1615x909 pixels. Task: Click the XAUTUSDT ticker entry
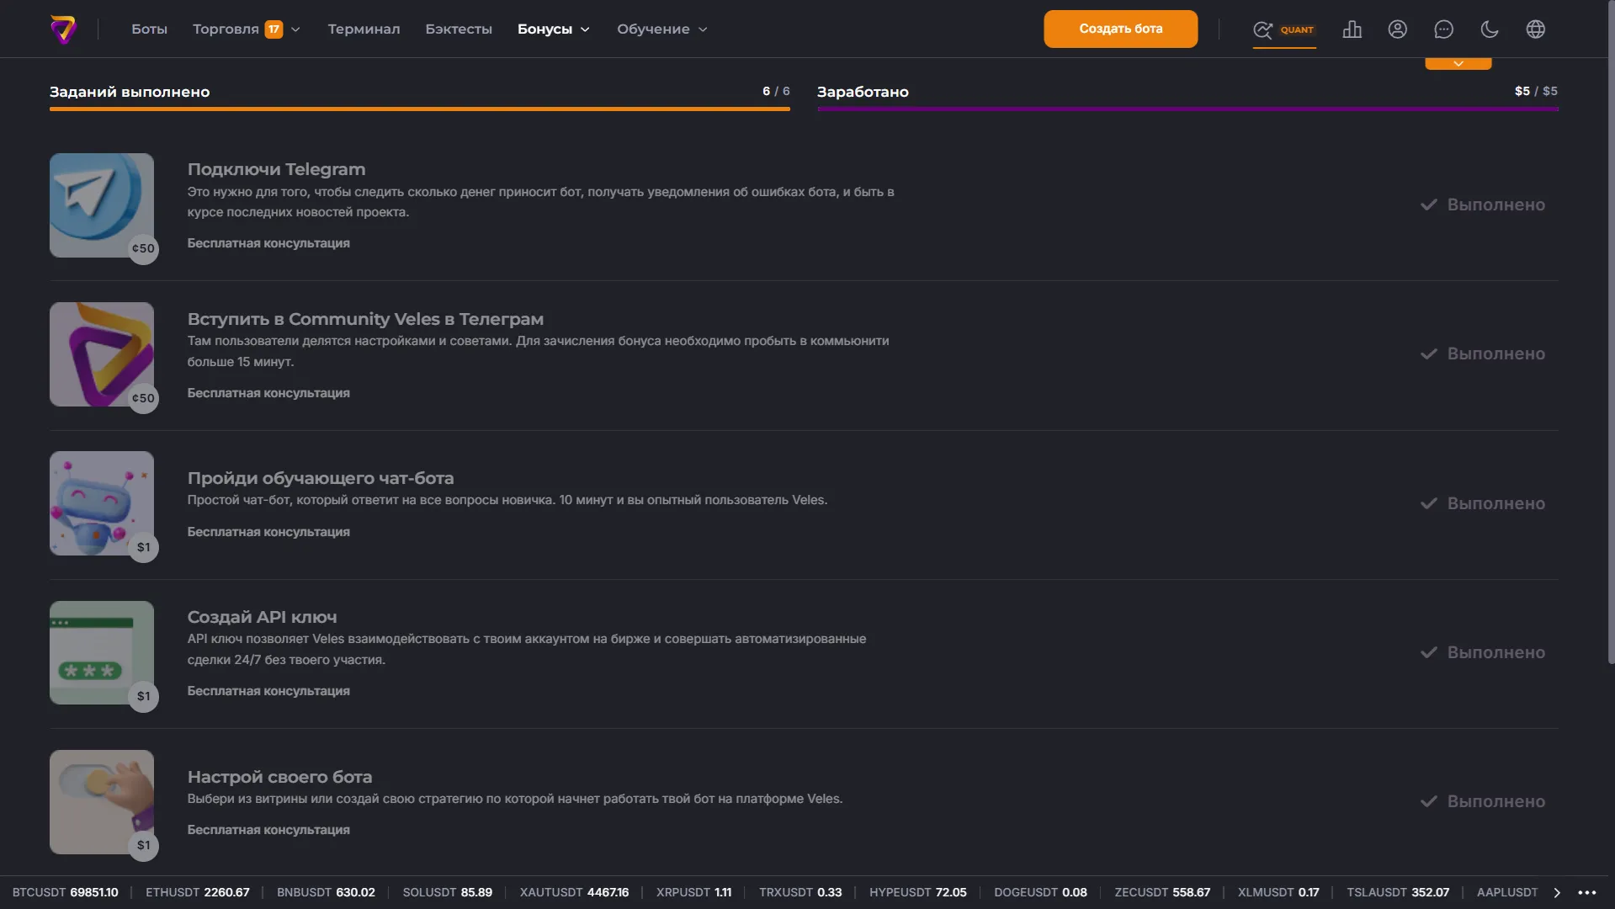(x=574, y=892)
